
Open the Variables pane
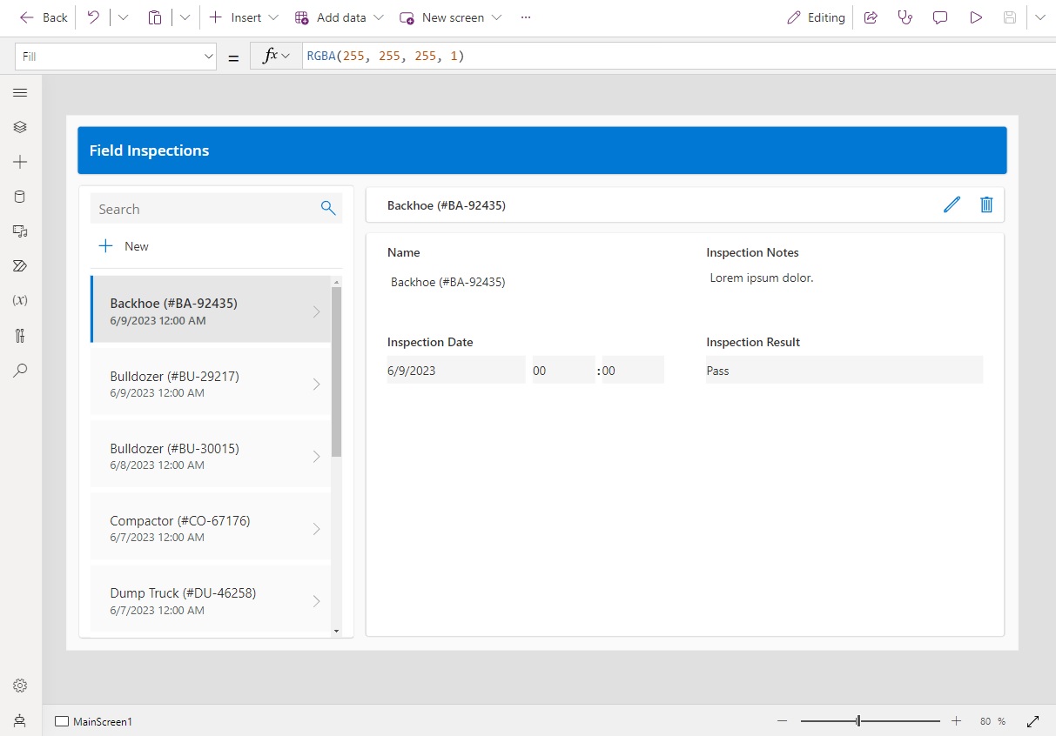(20, 300)
